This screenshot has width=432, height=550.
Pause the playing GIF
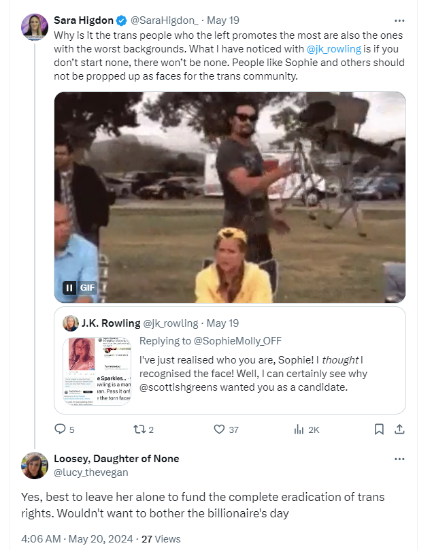(x=69, y=288)
